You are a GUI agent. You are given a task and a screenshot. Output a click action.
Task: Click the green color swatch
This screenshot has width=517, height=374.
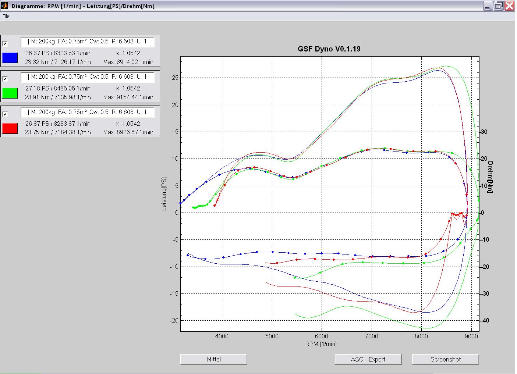pos(10,93)
